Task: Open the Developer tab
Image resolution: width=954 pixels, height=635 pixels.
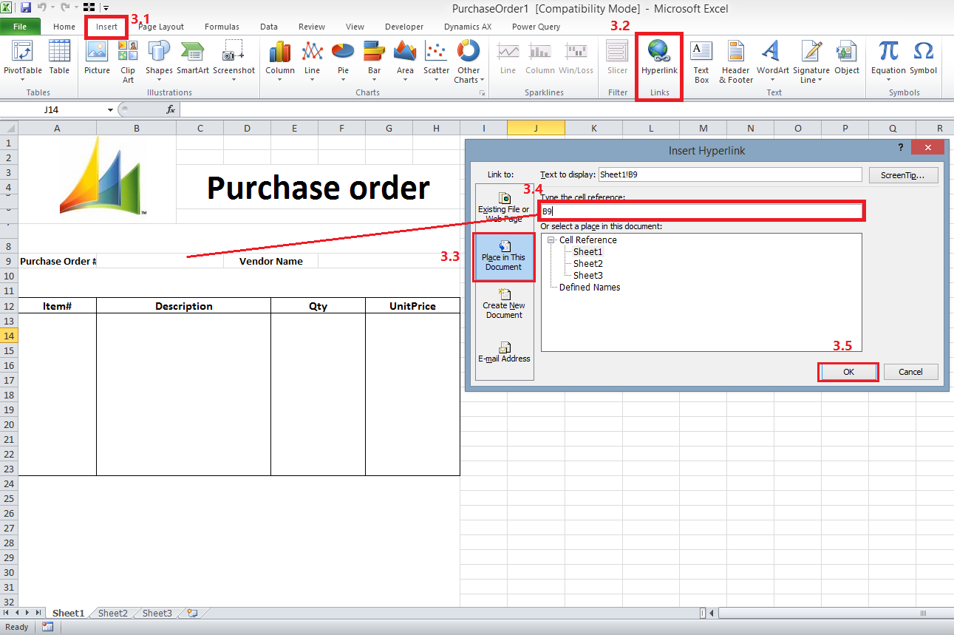Action: [x=403, y=27]
